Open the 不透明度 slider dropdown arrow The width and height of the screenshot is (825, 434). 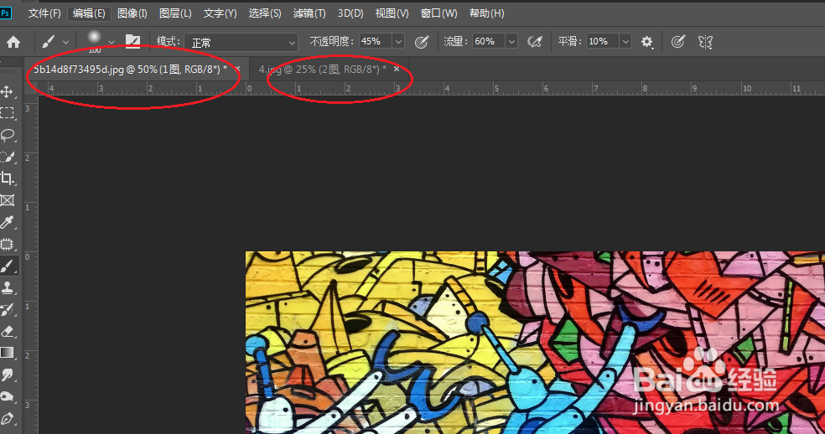[x=398, y=42]
